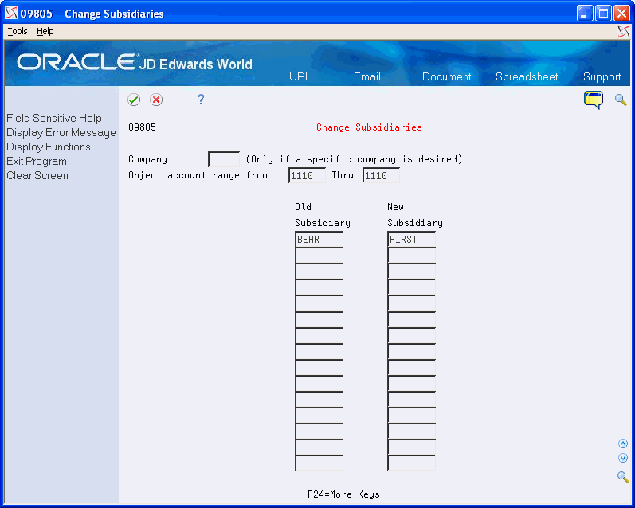Click the last New Subsidiary input field
The height and width of the screenshot is (508, 635).
pyautogui.click(x=411, y=463)
